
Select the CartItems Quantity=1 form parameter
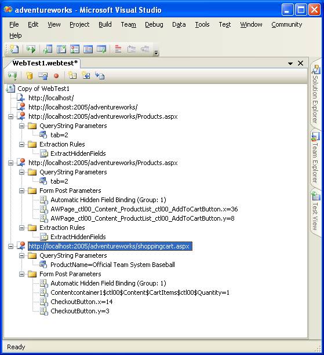pos(140,292)
